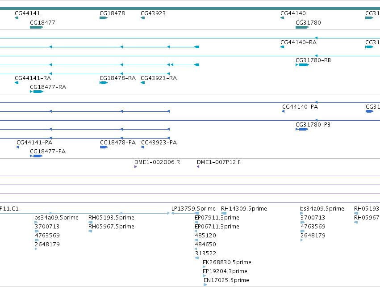Select the CG31780-PB protein glyph
Viewport: 380px width, 287px height.
tap(302, 129)
